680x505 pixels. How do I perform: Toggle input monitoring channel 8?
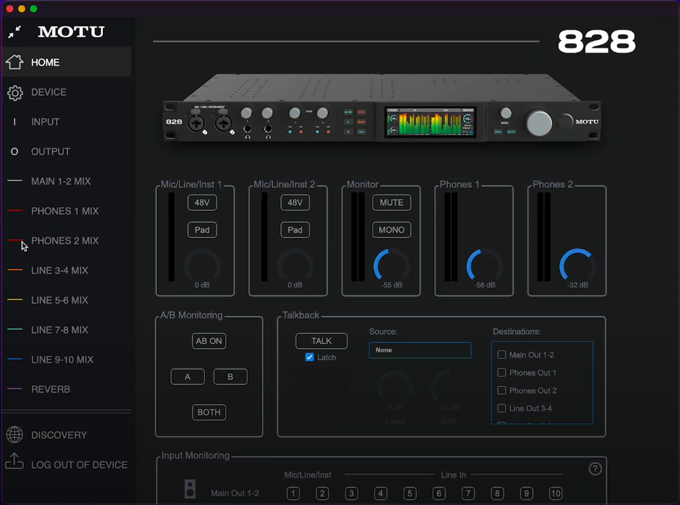click(497, 493)
